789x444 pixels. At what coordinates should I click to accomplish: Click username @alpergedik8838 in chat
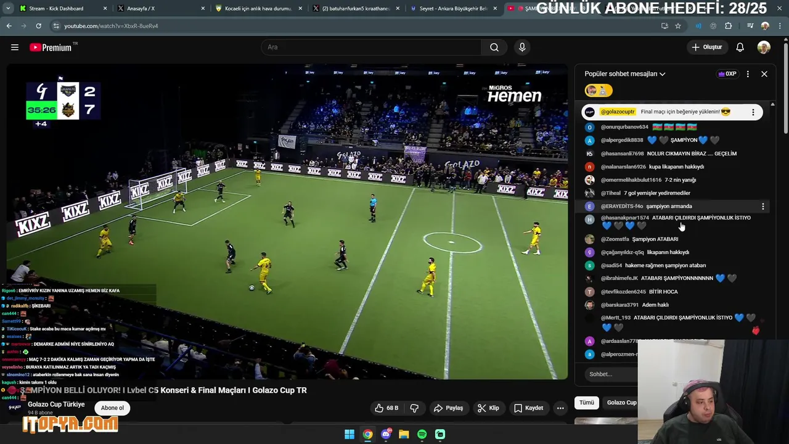tap(622, 141)
